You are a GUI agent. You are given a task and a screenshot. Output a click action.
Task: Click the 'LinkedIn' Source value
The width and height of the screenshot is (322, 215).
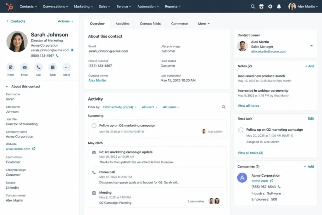(12, 188)
